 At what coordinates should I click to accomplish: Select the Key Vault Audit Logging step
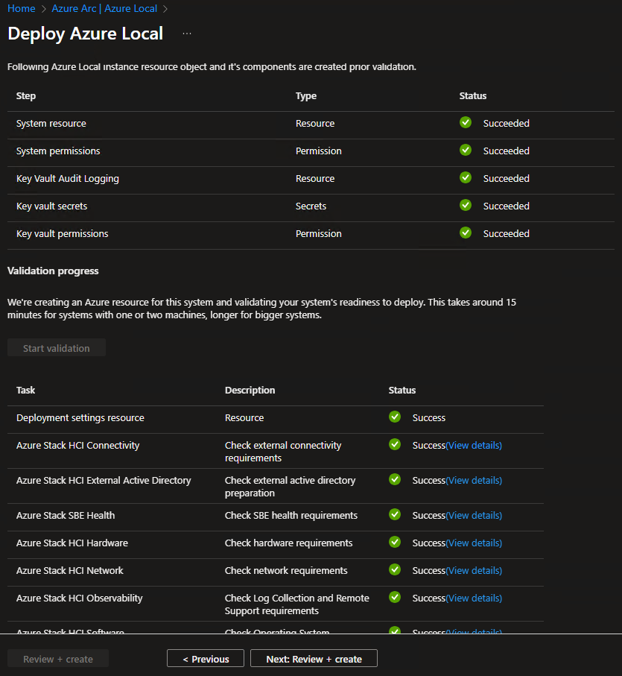point(311,180)
